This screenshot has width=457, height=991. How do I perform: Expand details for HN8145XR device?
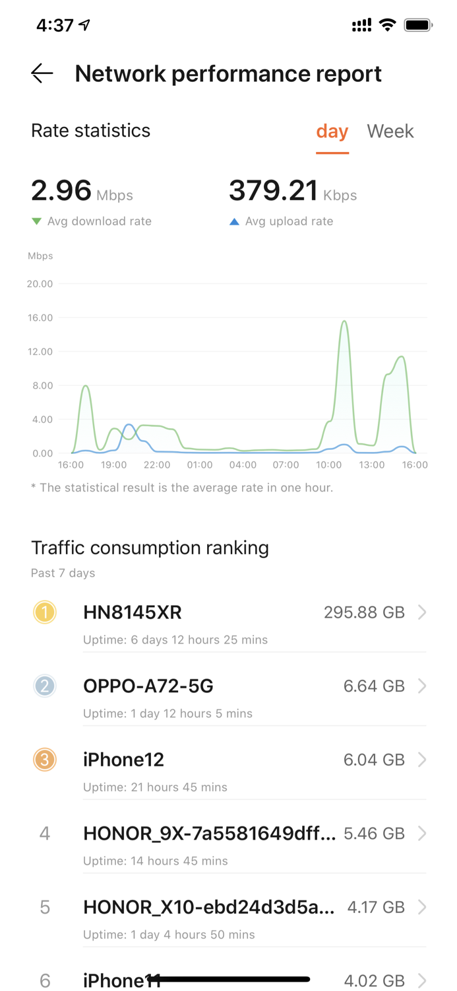tap(422, 612)
